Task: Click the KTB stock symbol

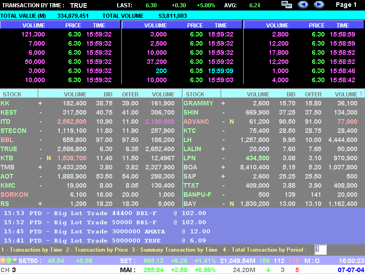Action: tap(7, 158)
